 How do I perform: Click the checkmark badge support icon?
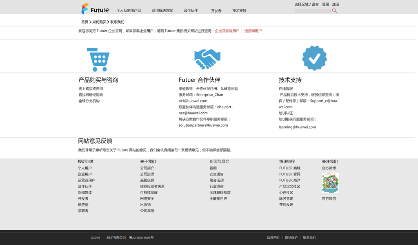coord(315,58)
